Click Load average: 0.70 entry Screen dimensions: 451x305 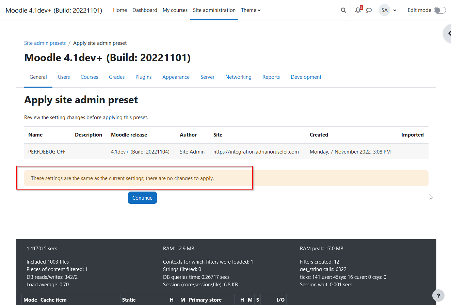pyautogui.click(x=48, y=285)
